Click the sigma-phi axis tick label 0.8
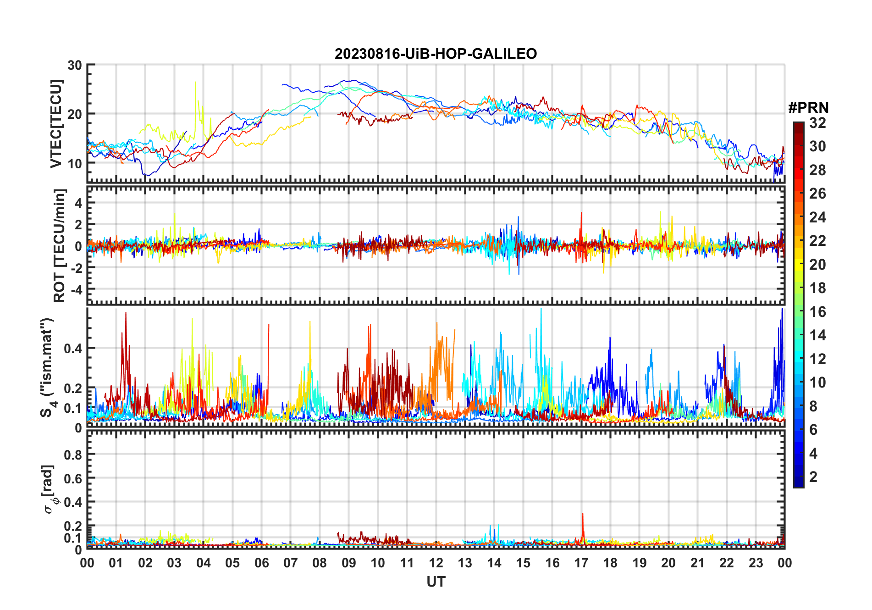The width and height of the screenshot is (872, 610). [73, 455]
